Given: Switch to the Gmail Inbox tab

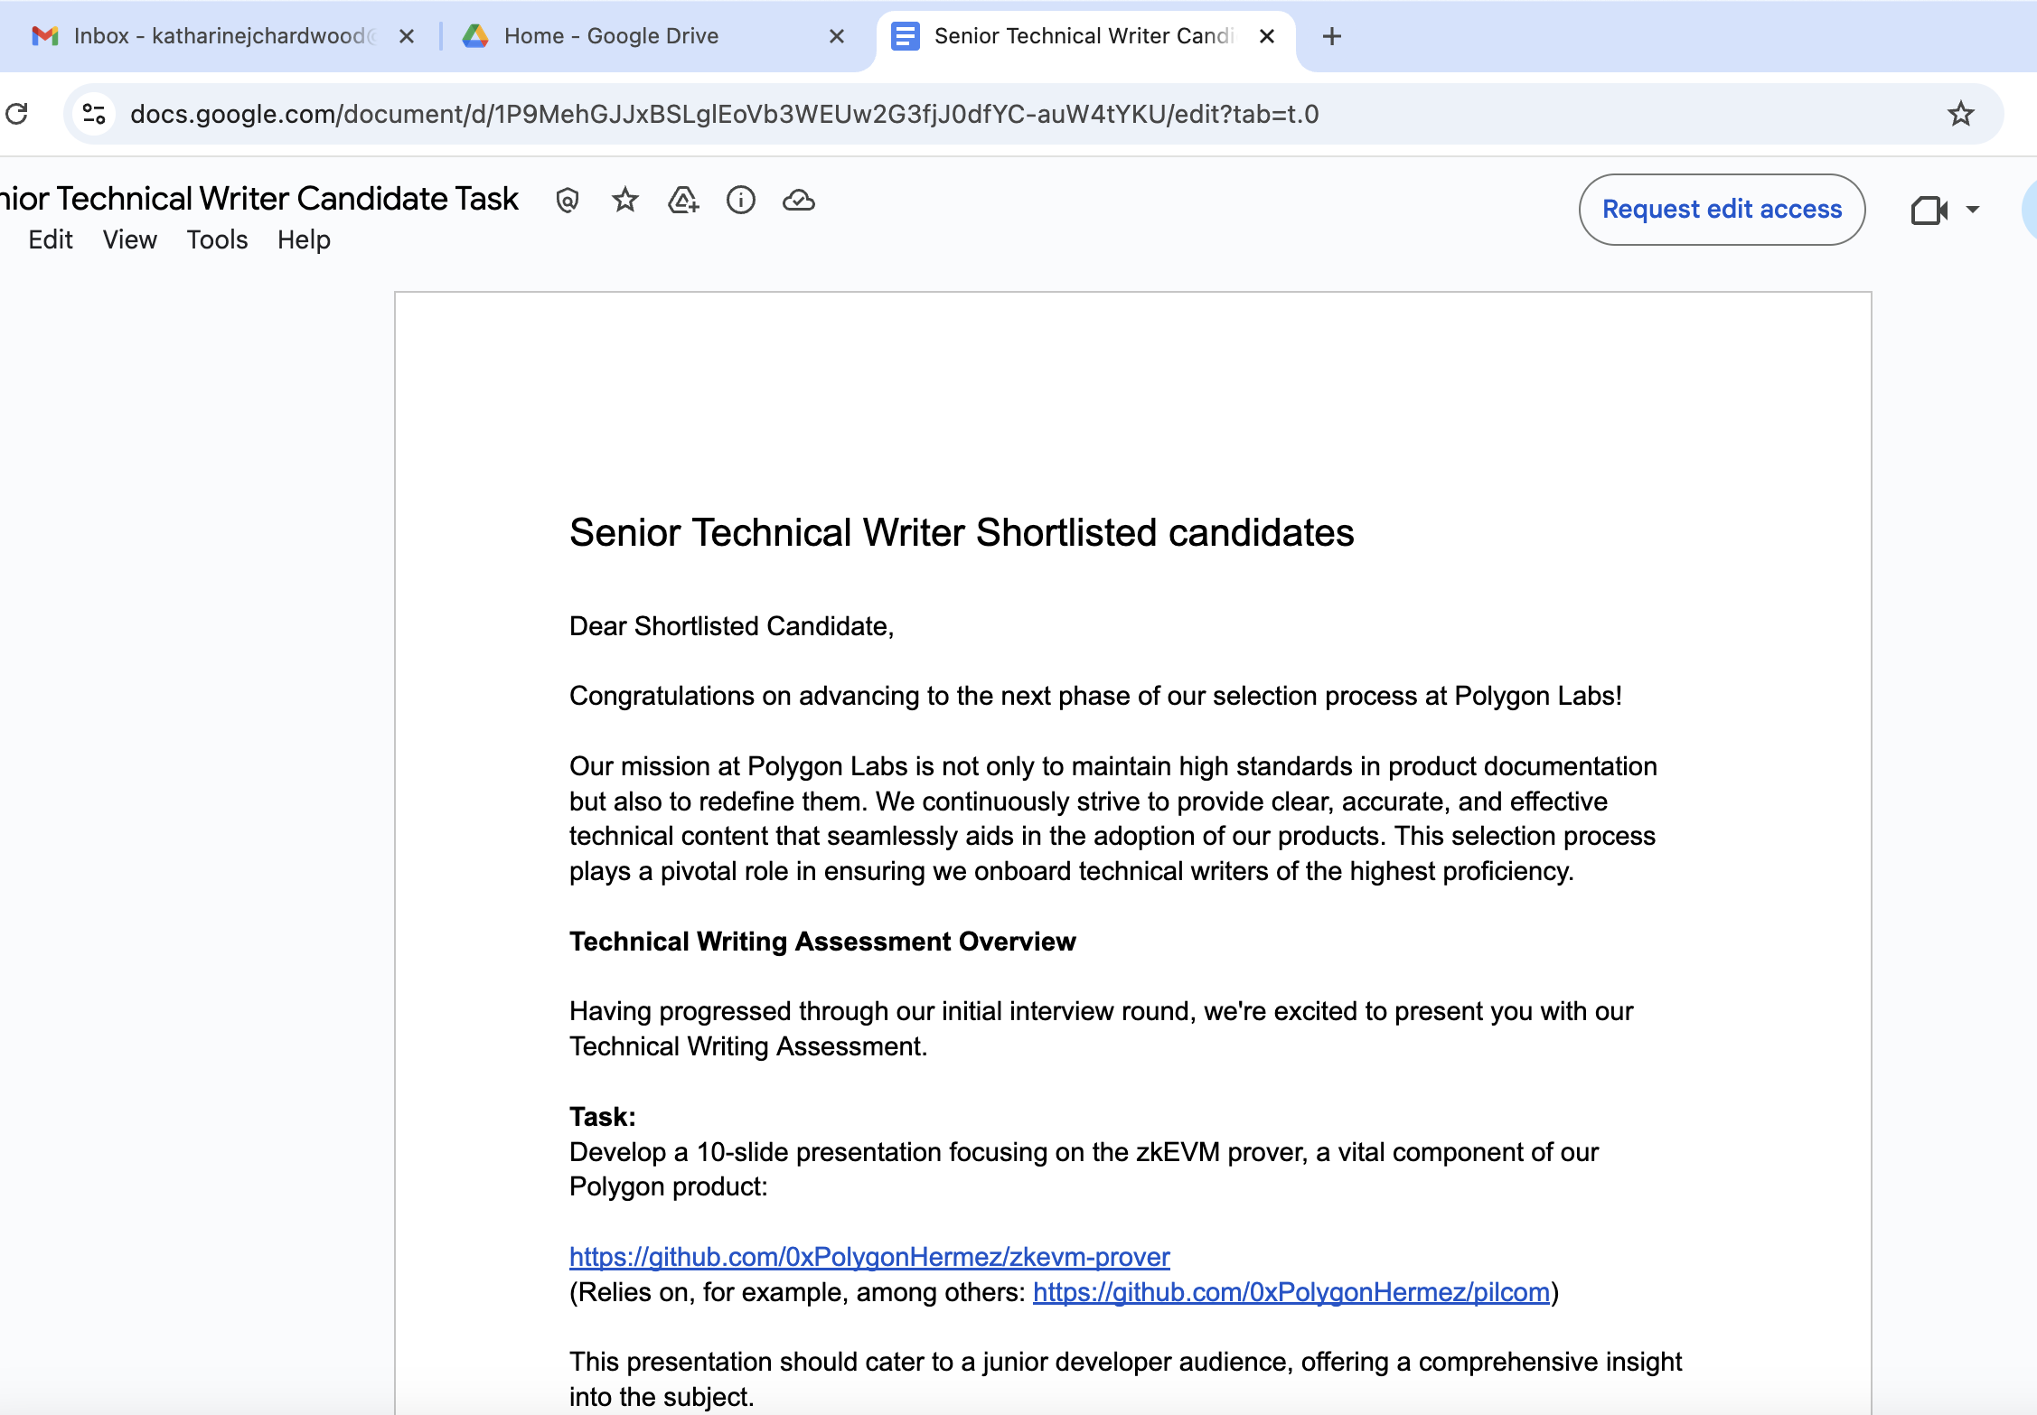Looking at the screenshot, I should pos(217,36).
